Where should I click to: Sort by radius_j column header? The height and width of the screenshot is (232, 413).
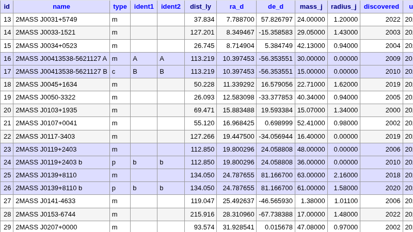click(x=343, y=7)
